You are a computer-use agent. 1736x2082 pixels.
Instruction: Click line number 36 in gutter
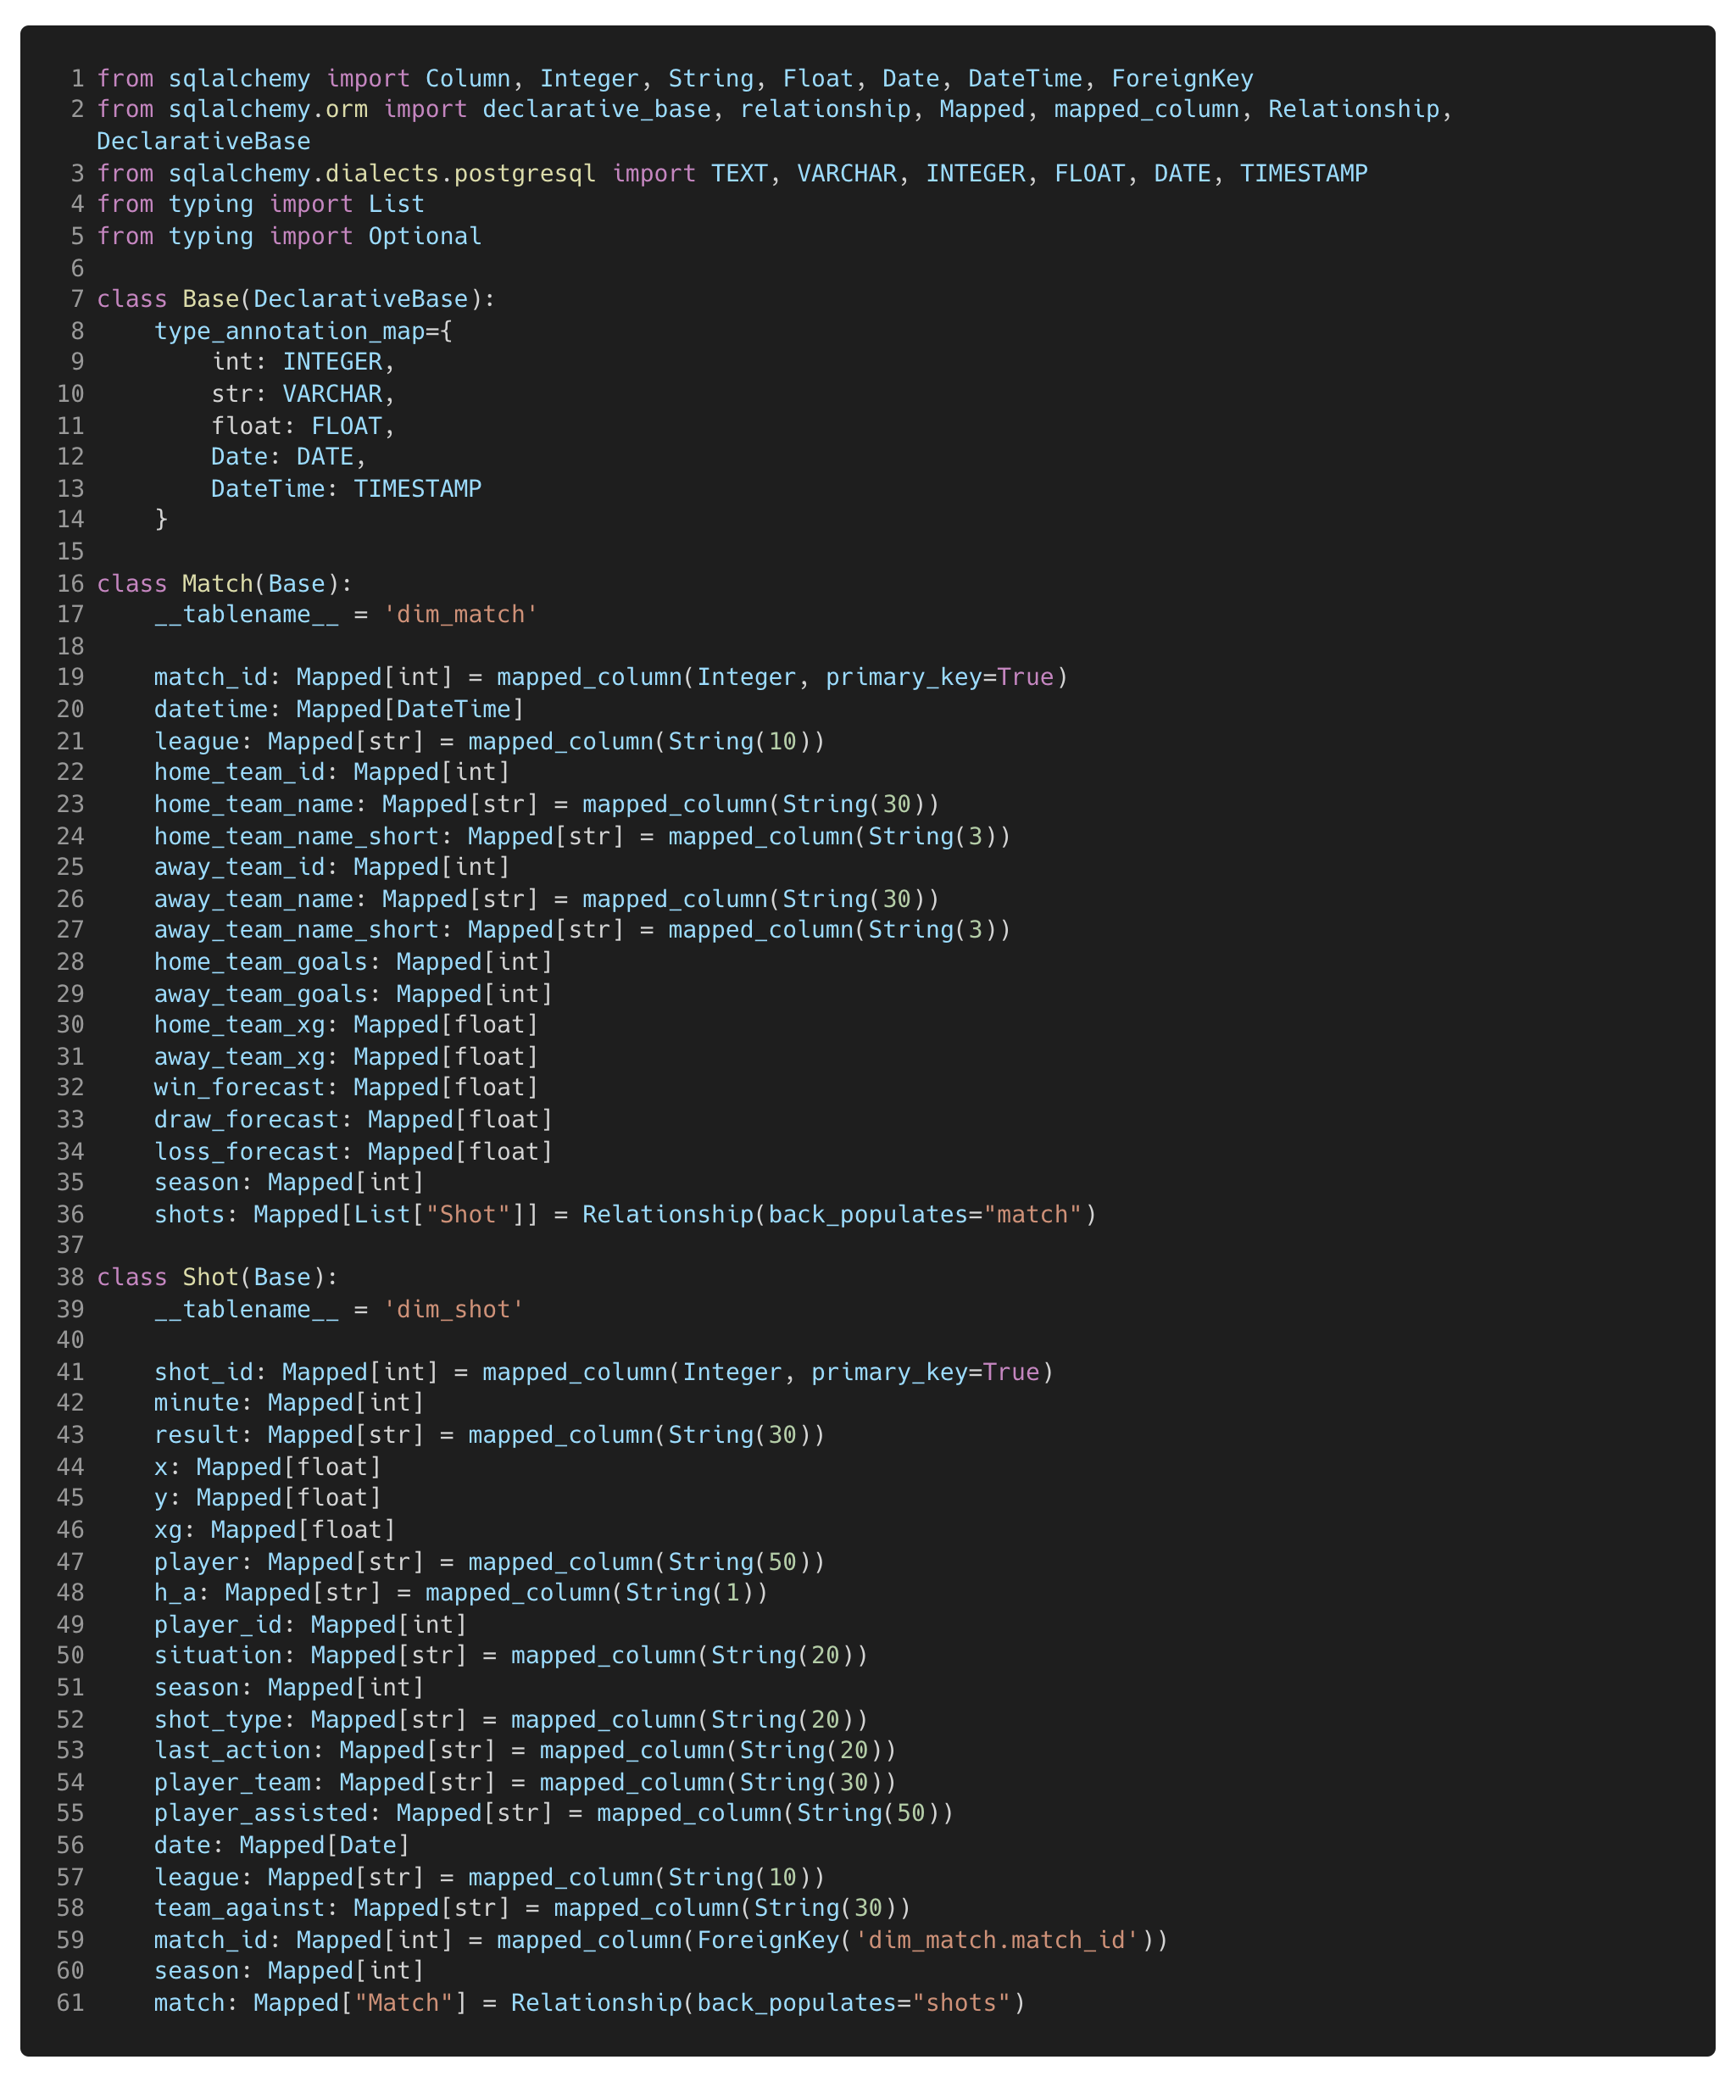[70, 1215]
